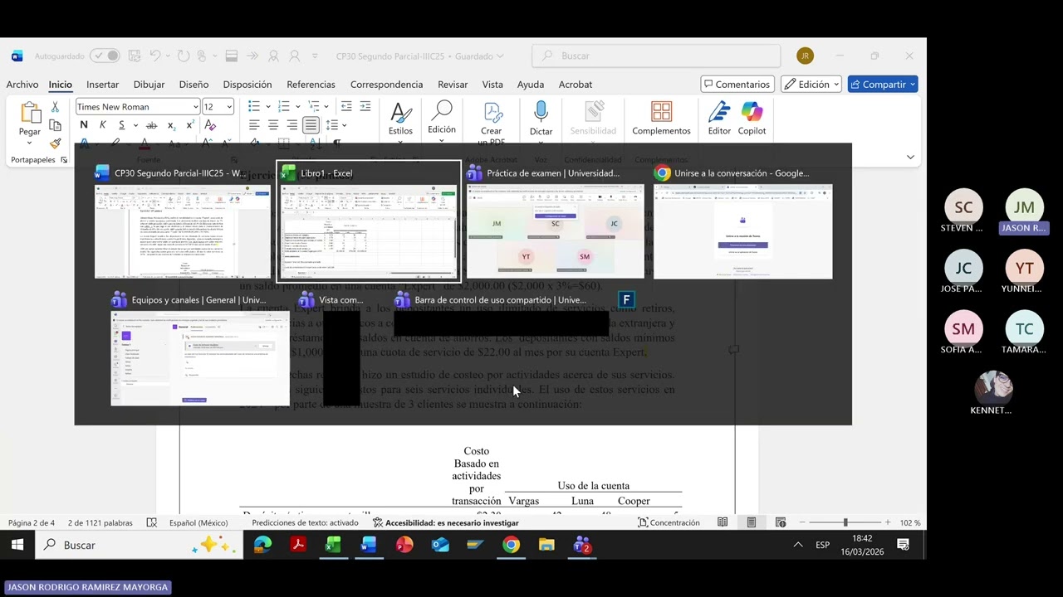Viewport: 1063px width, 597px height.
Task: Open the Disposición ribbon tab
Action: point(247,84)
